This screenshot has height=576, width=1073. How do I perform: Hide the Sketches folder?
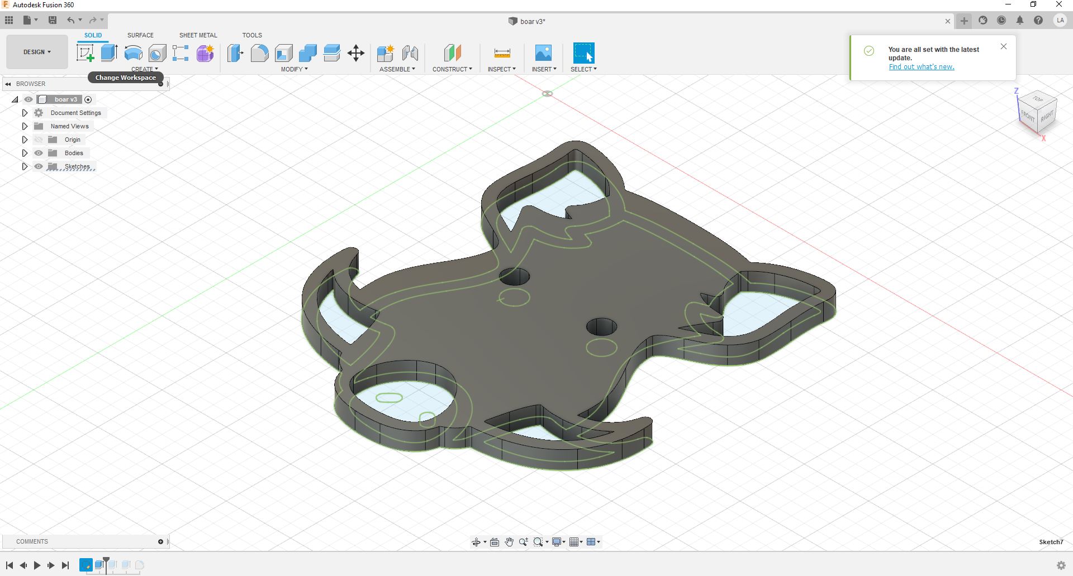coord(39,166)
